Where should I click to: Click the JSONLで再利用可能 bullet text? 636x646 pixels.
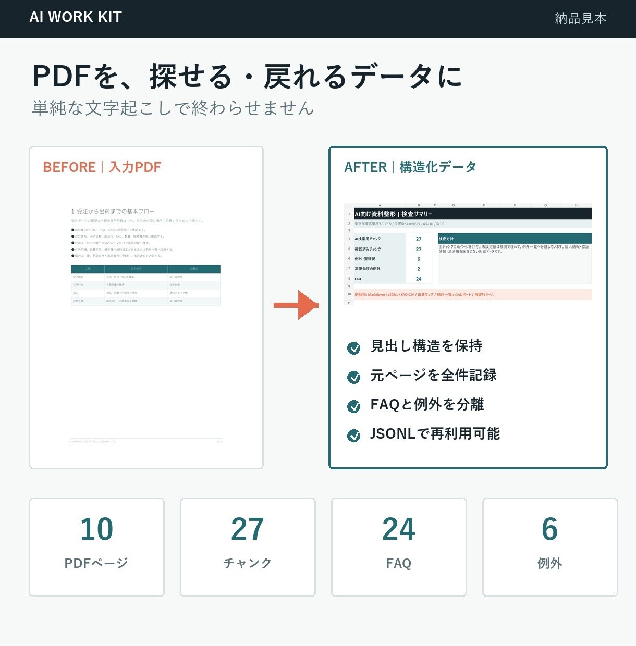pos(435,433)
